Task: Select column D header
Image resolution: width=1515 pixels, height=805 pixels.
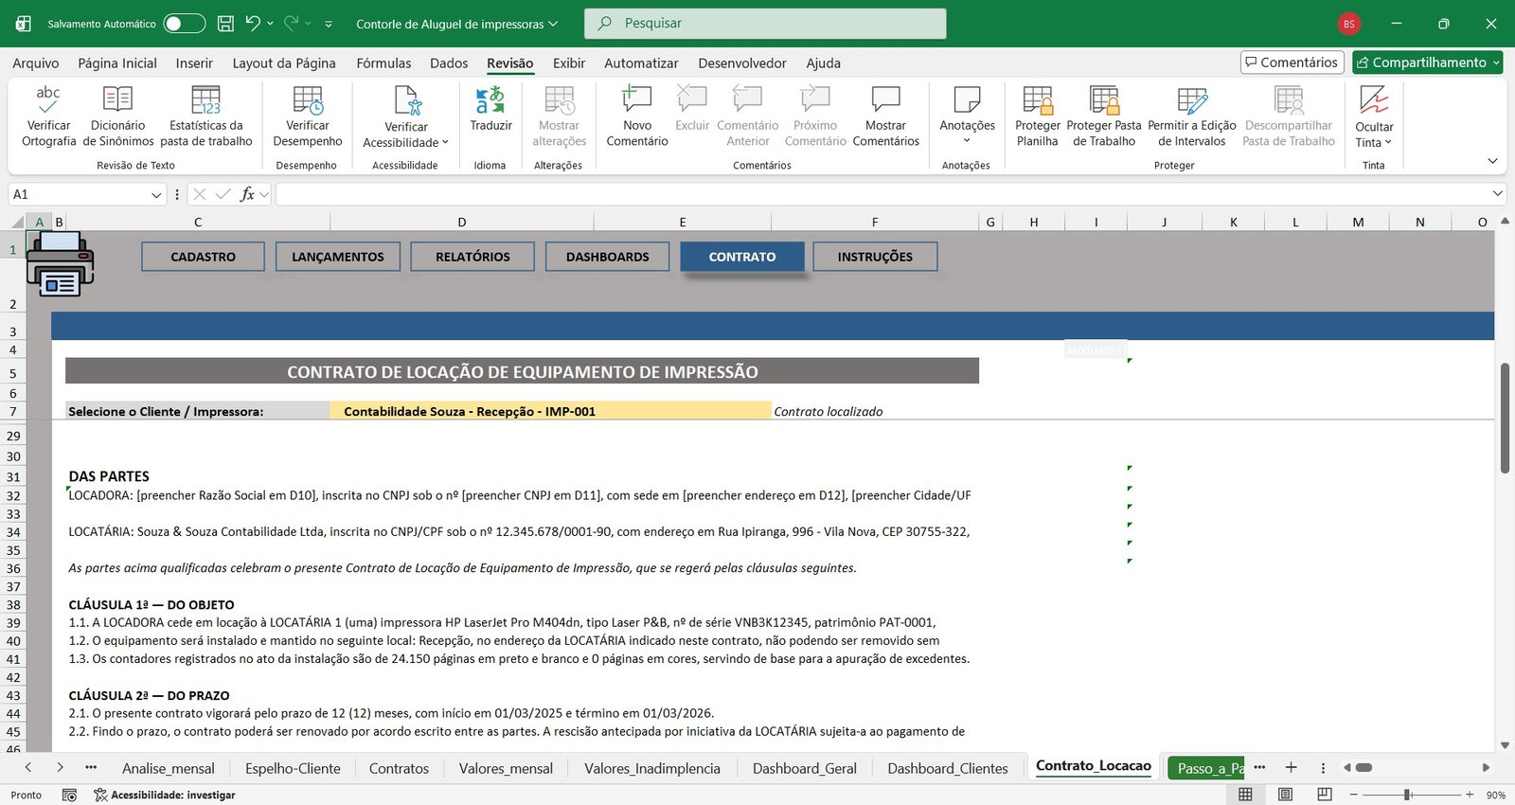Action: coord(462,223)
